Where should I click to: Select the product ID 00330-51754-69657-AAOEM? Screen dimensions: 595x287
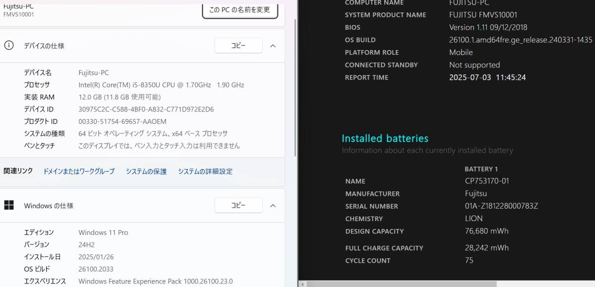click(x=122, y=121)
